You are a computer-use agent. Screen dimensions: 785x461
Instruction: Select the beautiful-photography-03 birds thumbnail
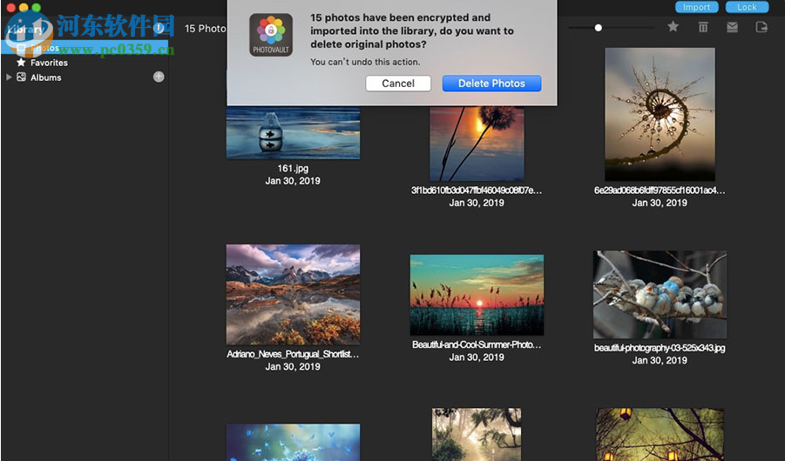[x=660, y=295]
